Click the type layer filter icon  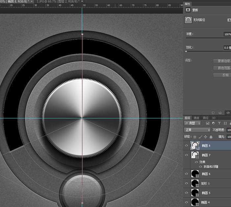(x=219, y=123)
